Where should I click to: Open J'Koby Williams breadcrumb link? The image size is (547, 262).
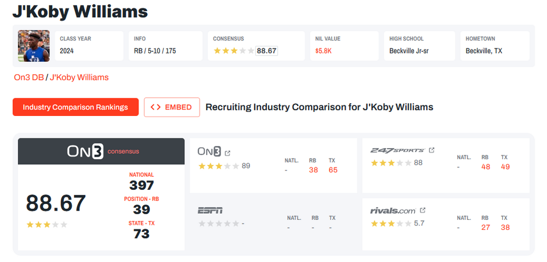pyautogui.click(x=79, y=77)
